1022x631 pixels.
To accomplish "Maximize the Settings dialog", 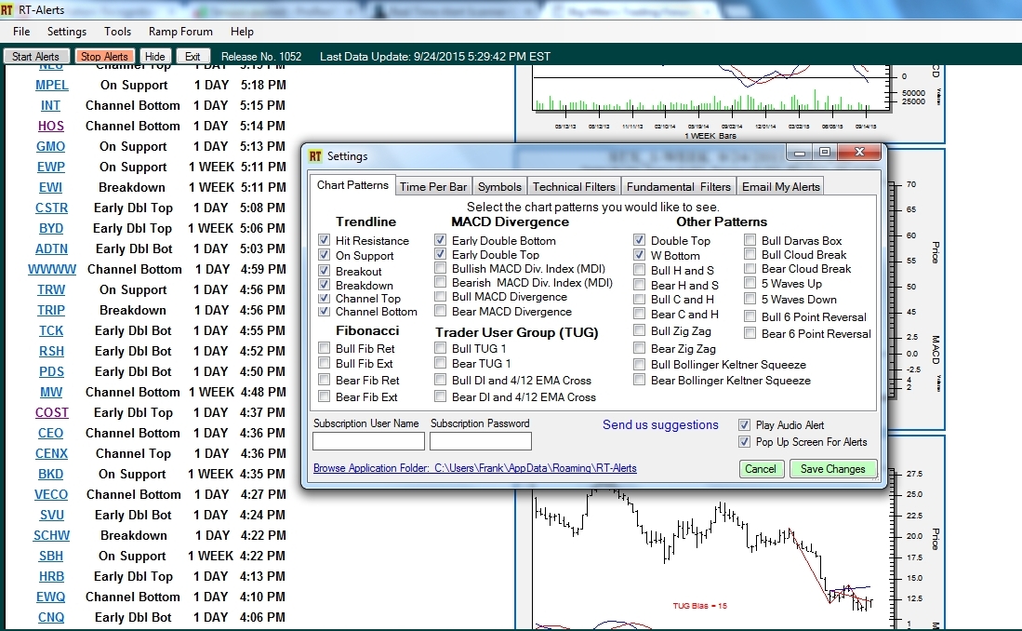I will click(825, 153).
